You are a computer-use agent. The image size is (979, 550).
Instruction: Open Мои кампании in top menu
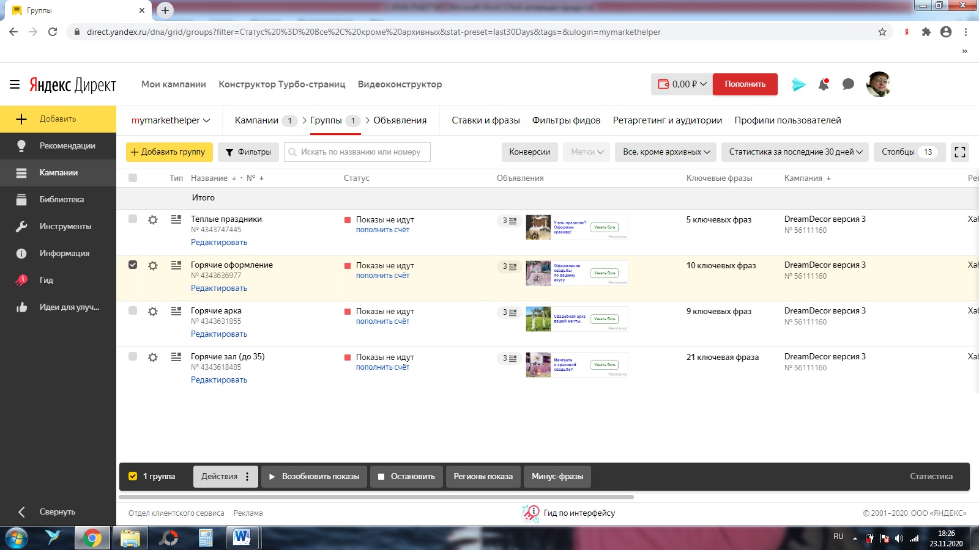(174, 84)
